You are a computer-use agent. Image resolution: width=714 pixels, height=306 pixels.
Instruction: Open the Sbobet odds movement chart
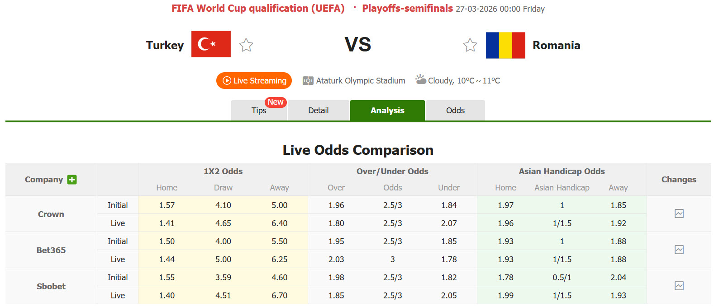tap(679, 286)
